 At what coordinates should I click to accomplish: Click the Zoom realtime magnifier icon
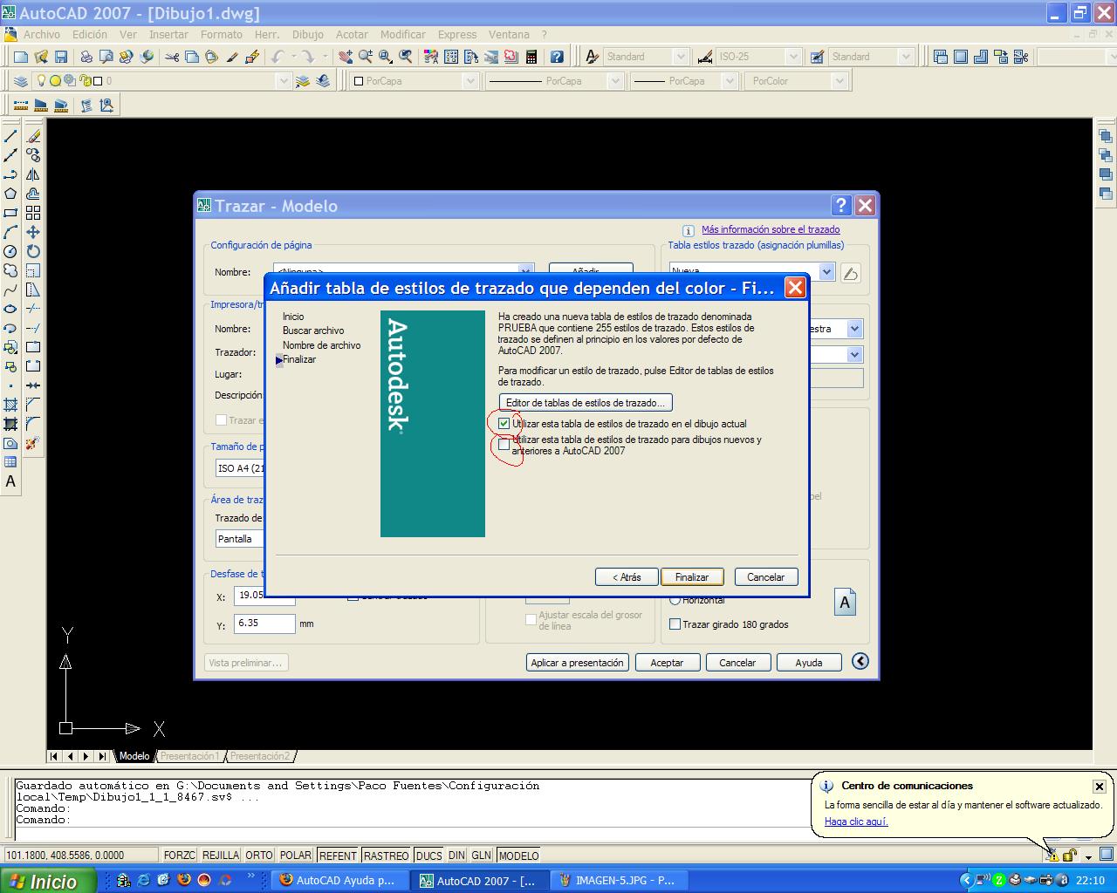366,57
